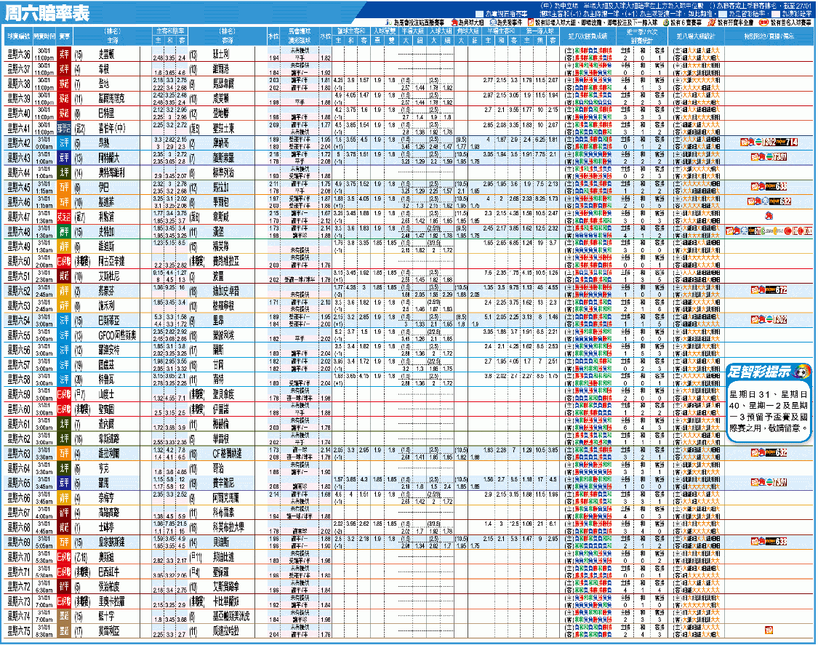
Task: Click home team 藍十字 in row 星期六74
Action: pos(106,616)
